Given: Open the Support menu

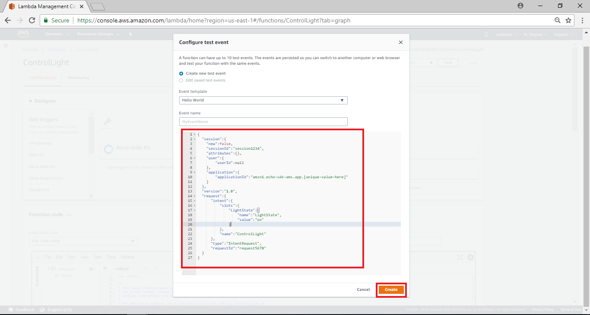Looking at the screenshot, I should (563, 35).
